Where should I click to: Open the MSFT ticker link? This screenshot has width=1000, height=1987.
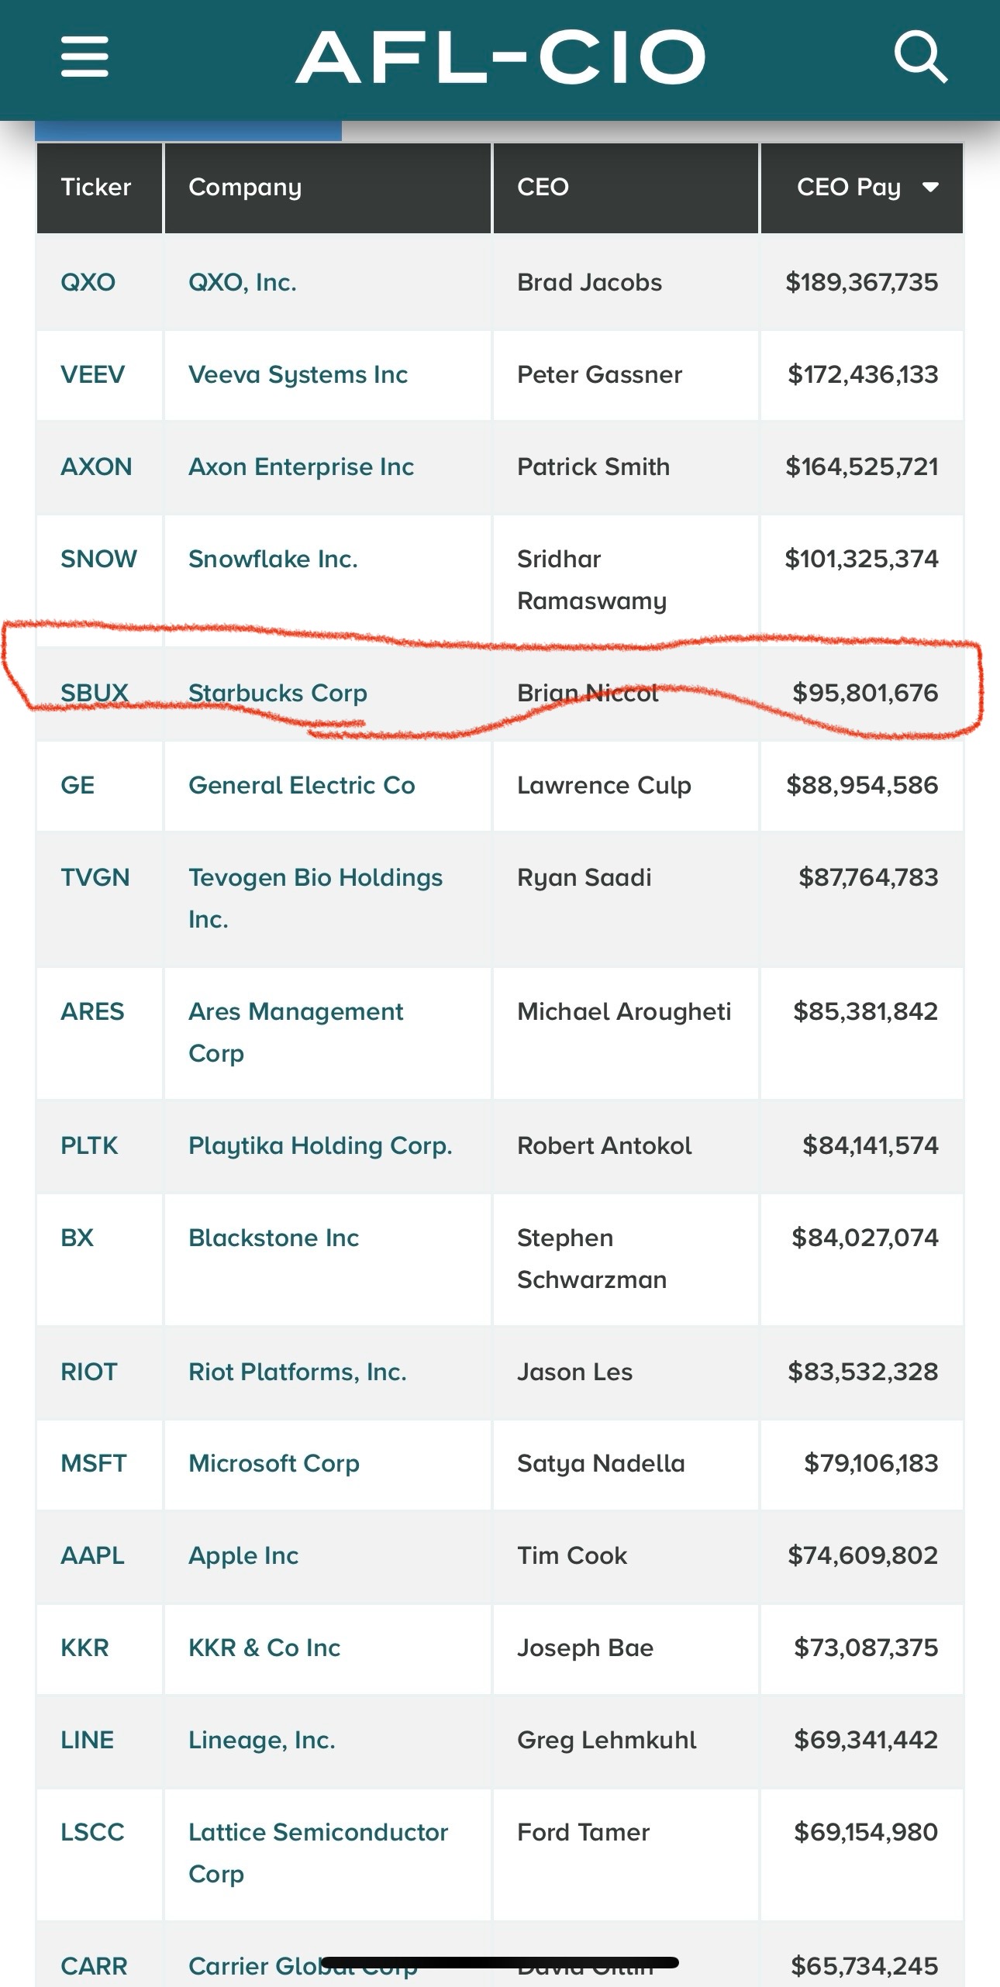point(93,1464)
